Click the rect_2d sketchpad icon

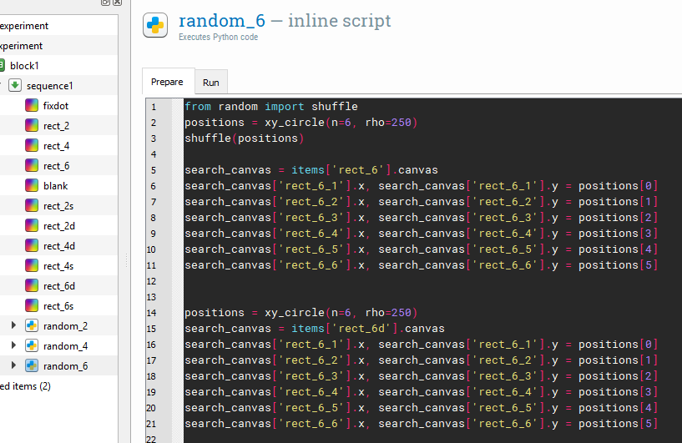[32, 225]
